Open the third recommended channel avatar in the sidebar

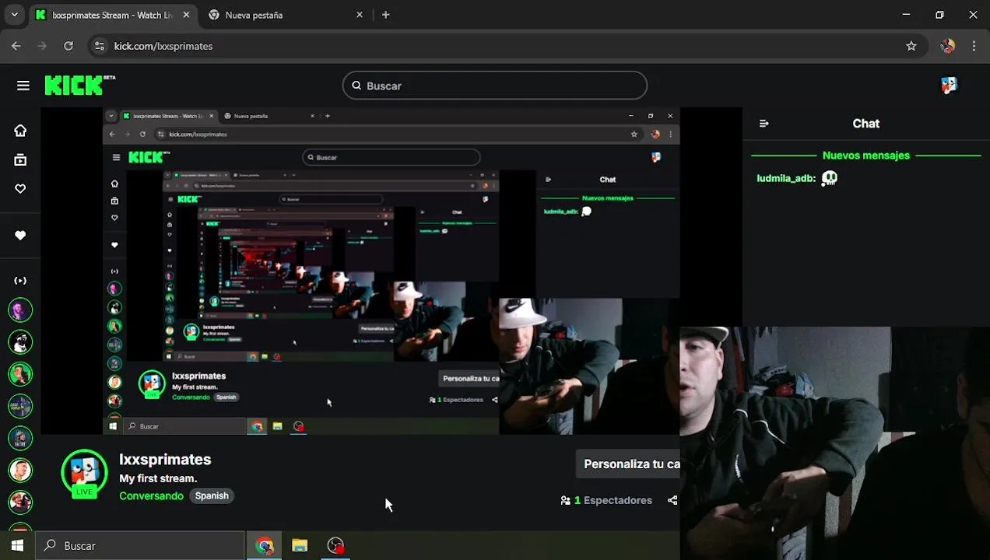(20, 374)
